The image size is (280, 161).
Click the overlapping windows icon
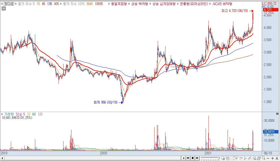point(228,158)
